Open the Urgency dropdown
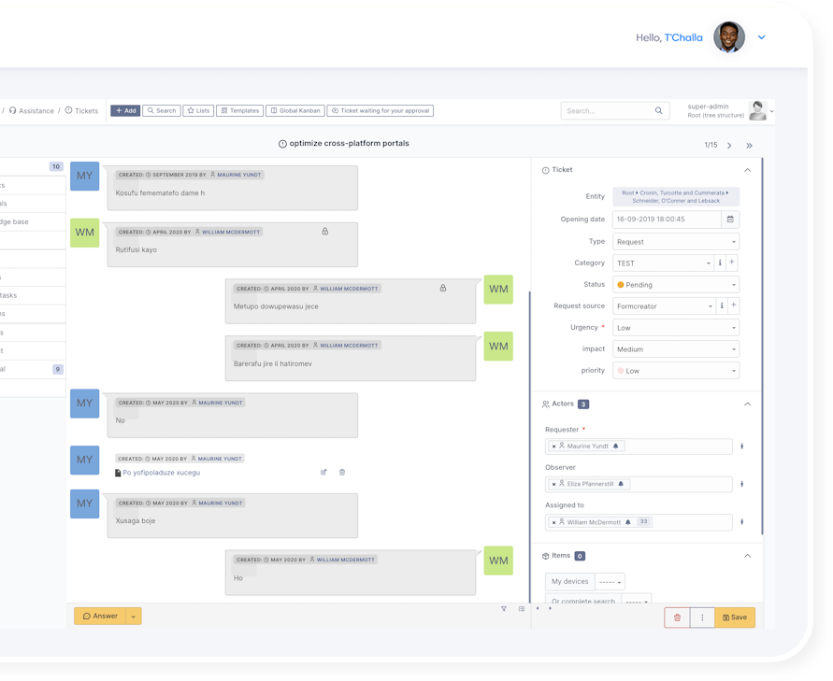Viewport: 833px width, 681px height. [x=676, y=328]
